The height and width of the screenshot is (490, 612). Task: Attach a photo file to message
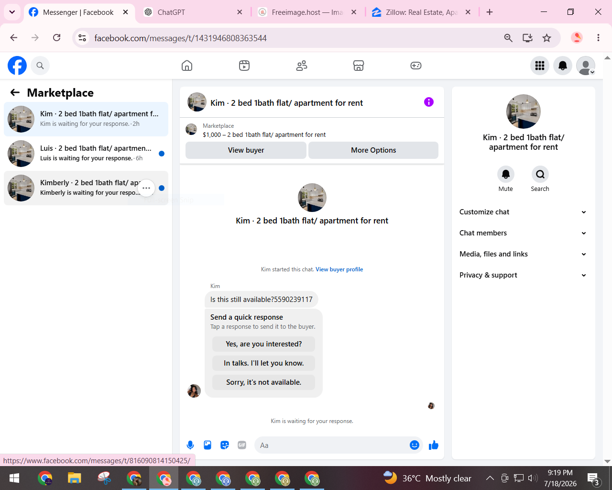pyautogui.click(x=208, y=445)
